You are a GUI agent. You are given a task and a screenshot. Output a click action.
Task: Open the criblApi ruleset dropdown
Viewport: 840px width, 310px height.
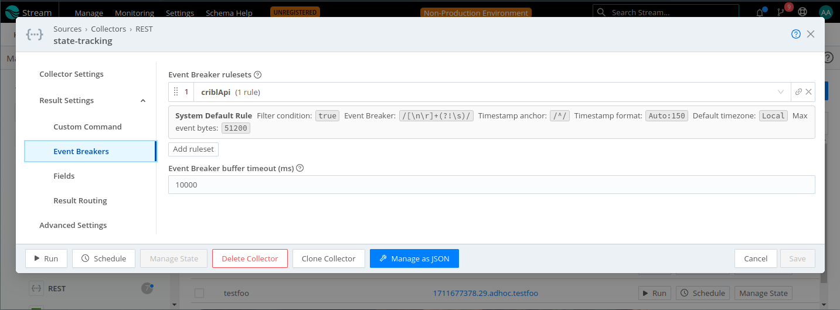pos(781,92)
